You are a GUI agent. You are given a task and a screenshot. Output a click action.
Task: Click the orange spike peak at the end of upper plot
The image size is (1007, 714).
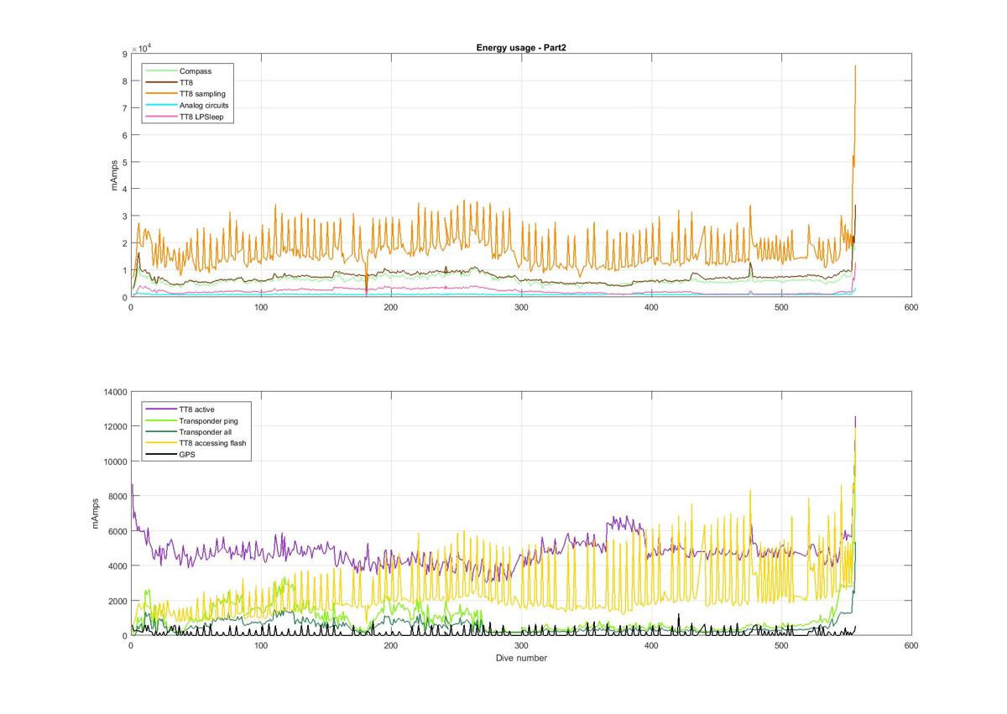(x=855, y=66)
